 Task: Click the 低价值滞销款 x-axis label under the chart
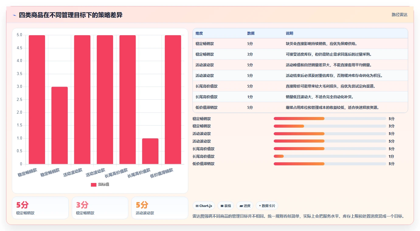coord(162,173)
